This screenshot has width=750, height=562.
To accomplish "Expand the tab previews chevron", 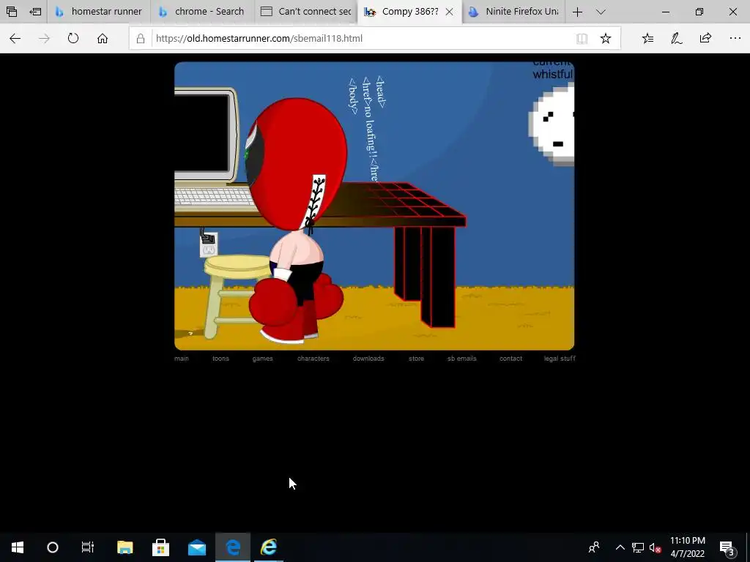I will pyautogui.click(x=601, y=12).
